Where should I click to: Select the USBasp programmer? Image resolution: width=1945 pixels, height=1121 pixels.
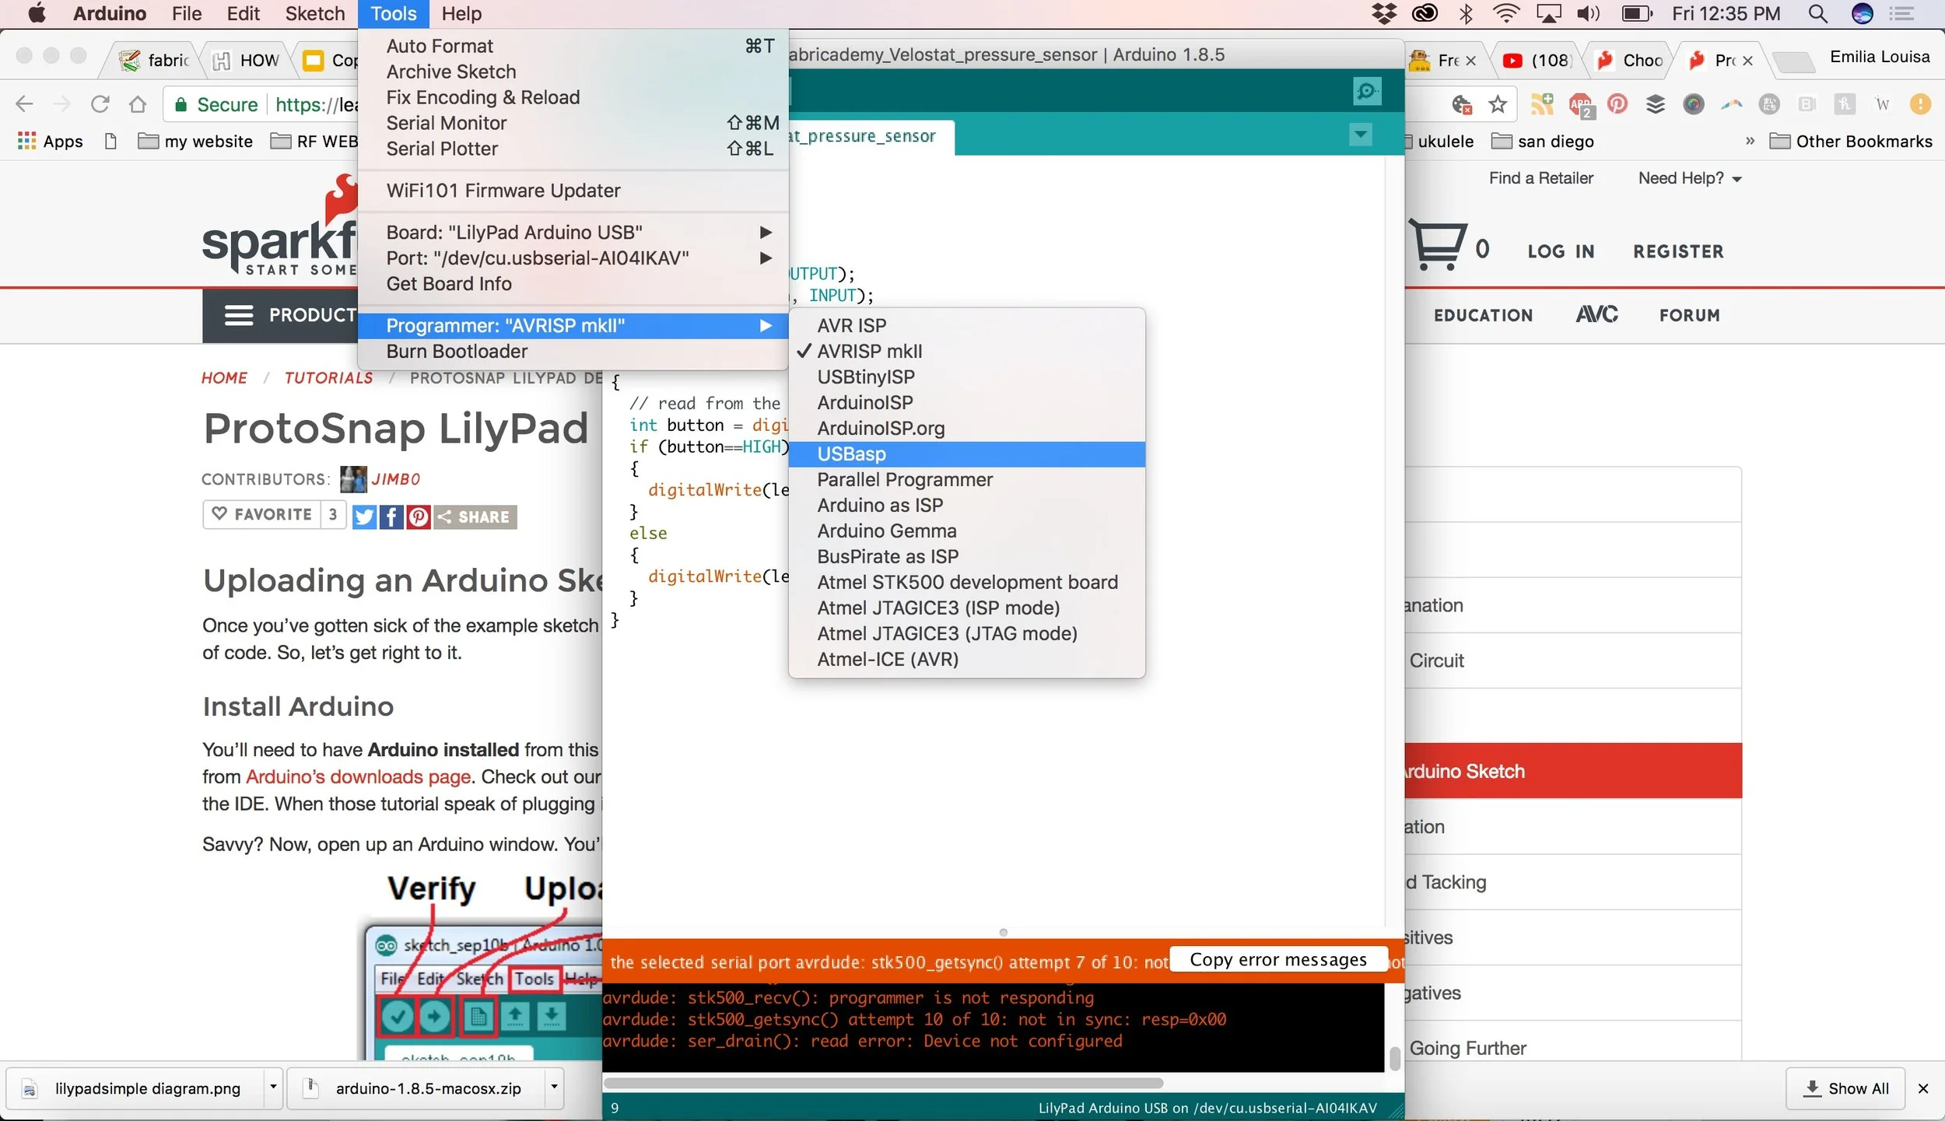[x=966, y=454]
